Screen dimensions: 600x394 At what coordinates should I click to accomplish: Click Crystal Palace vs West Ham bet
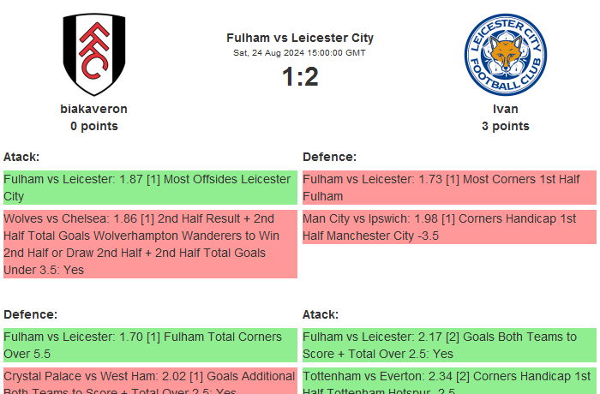tap(150, 382)
